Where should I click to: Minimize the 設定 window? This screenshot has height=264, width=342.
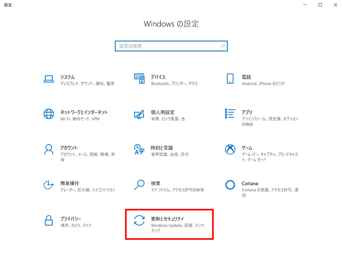[305, 5]
